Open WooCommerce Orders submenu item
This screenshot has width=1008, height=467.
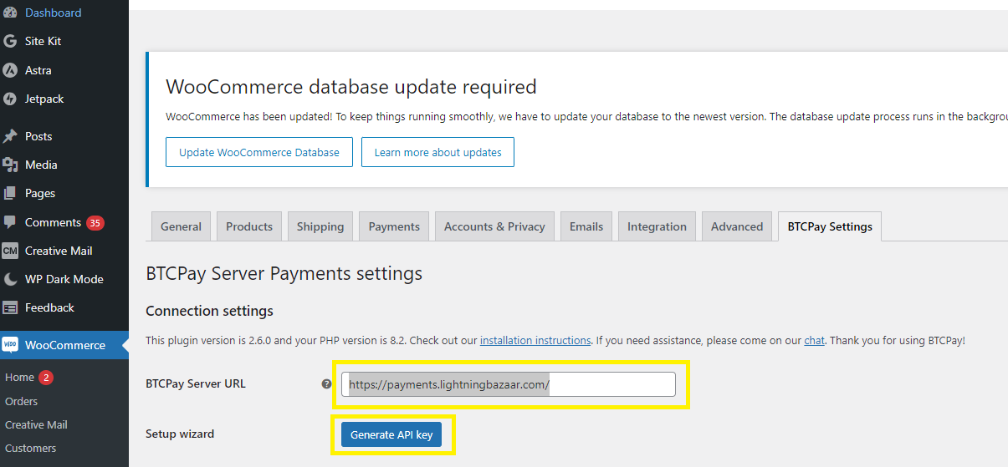pos(22,401)
